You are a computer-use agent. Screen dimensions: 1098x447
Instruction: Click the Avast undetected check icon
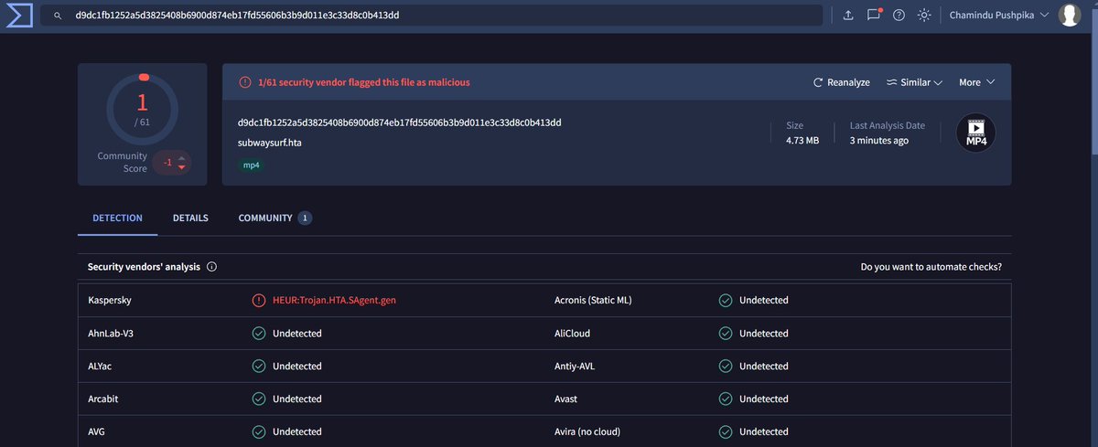click(x=726, y=399)
